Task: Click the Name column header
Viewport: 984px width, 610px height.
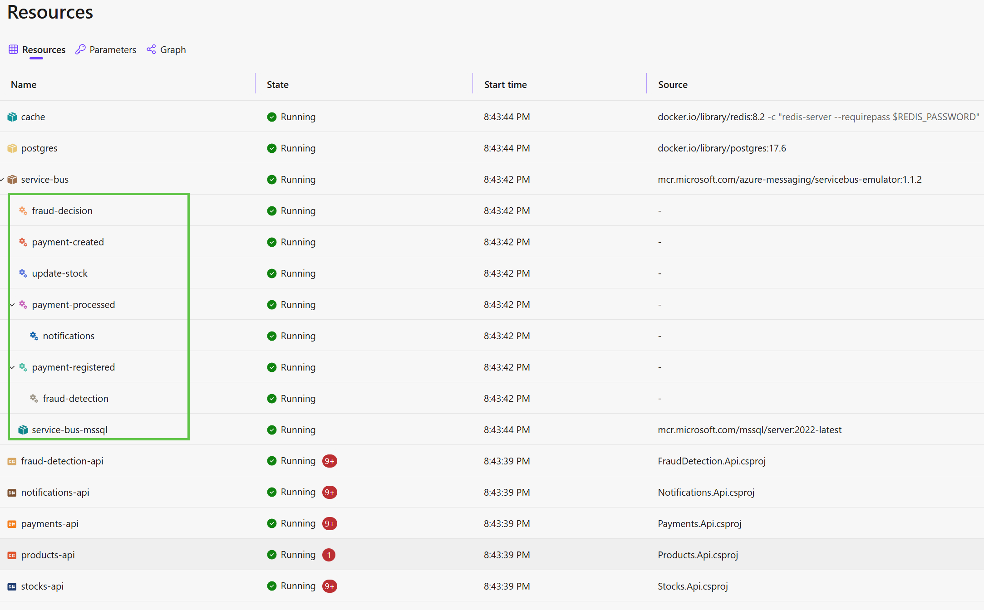Action: pos(24,84)
